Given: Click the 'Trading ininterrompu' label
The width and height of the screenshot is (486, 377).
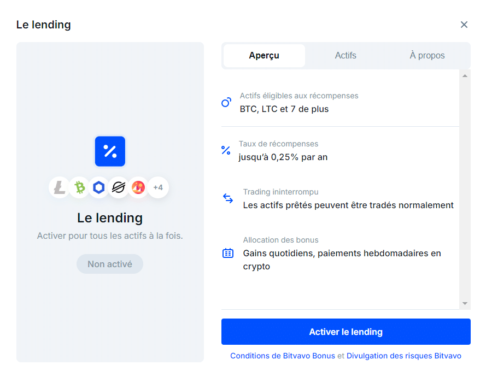Looking at the screenshot, I should pos(280,192).
